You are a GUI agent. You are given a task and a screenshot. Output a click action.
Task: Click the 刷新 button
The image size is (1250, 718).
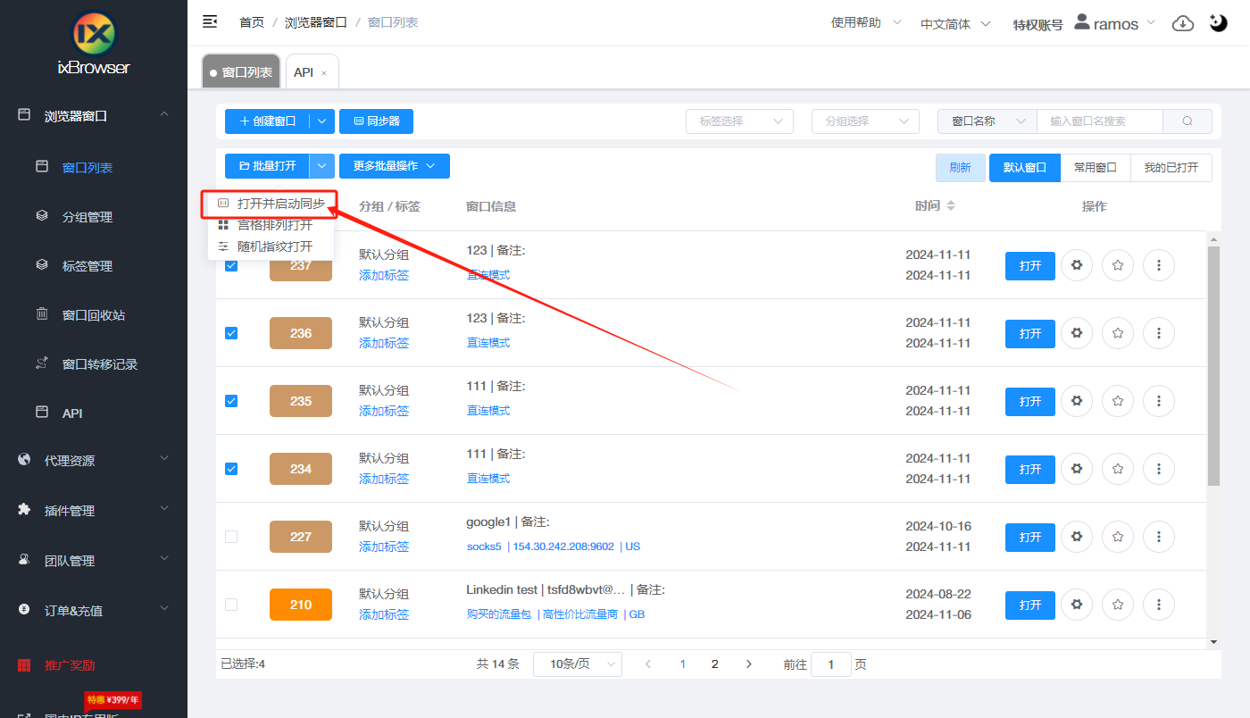point(961,167)
